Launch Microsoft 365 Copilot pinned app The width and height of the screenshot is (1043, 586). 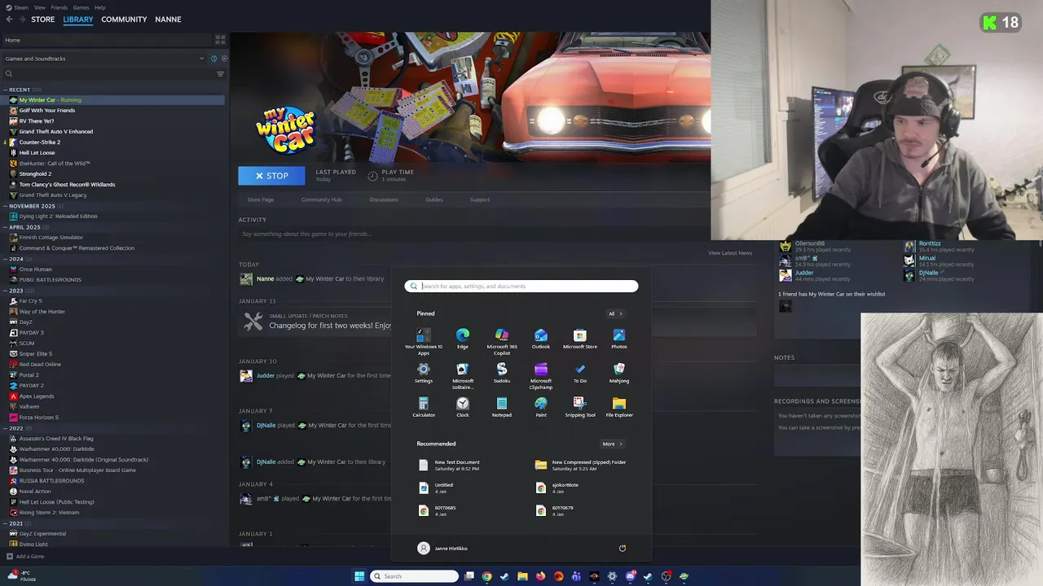(x=502, y=342)
